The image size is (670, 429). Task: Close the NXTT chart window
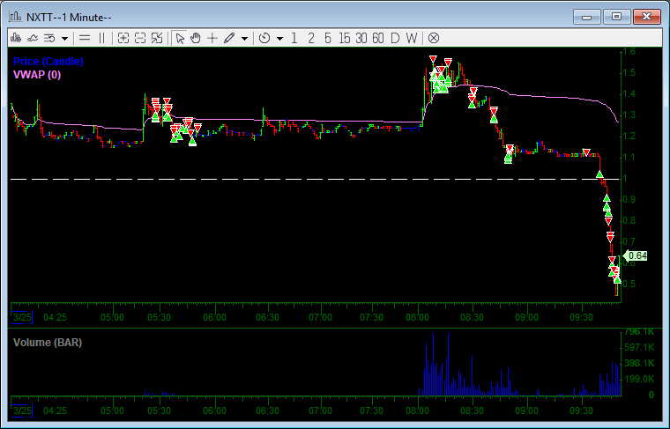click(x=646, y=17)
